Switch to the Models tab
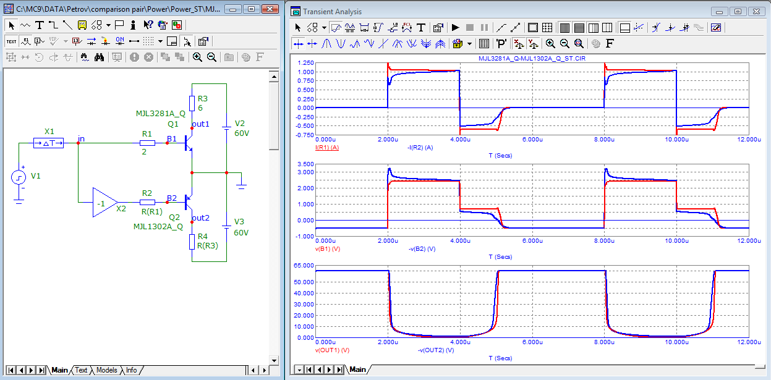This screenshot has width=771, height=380. pos(106,370)
